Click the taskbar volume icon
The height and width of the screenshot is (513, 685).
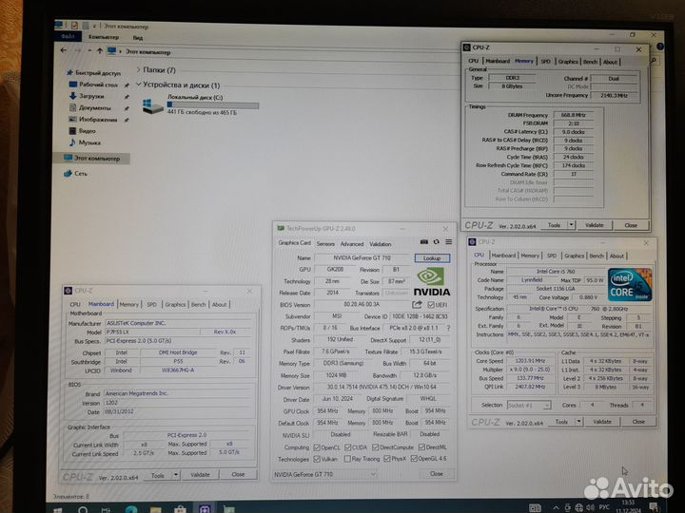click(x=590, y=507)
